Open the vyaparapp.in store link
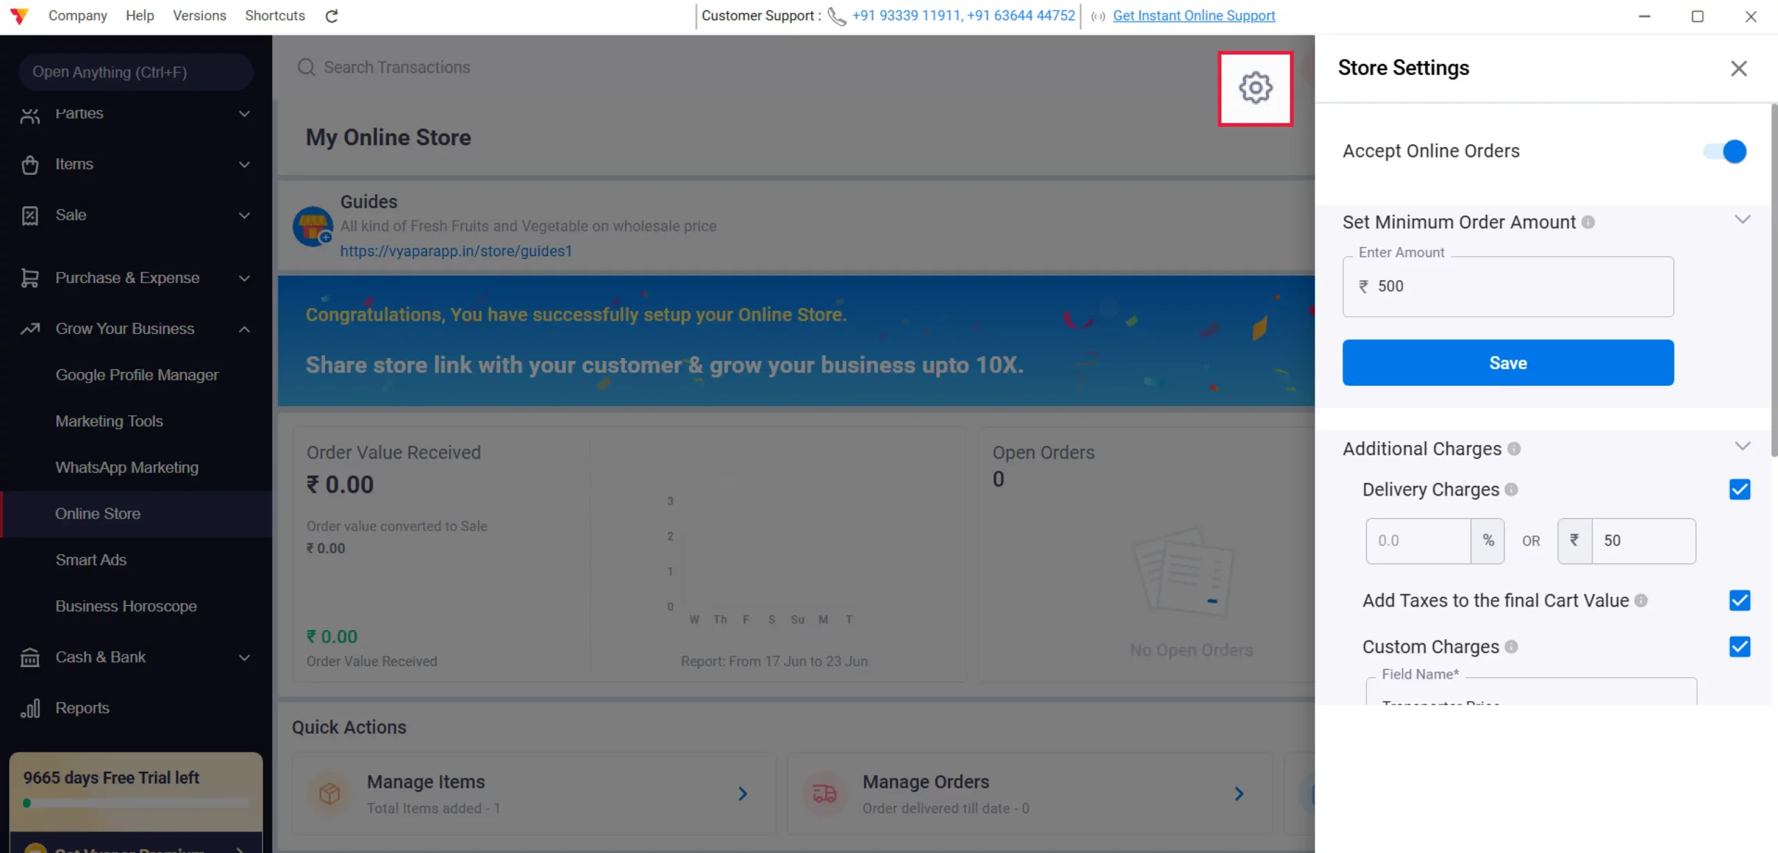The height and width of the screenshot is (853, 1778). [x=456, y=251]
